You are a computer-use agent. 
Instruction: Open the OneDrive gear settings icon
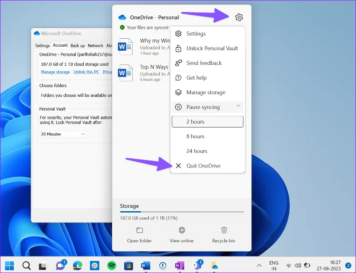(x=239, y=17)
